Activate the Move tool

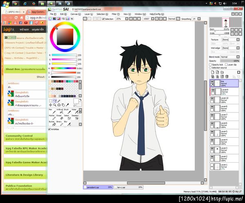pyautogui.click(x=51, y=105)
